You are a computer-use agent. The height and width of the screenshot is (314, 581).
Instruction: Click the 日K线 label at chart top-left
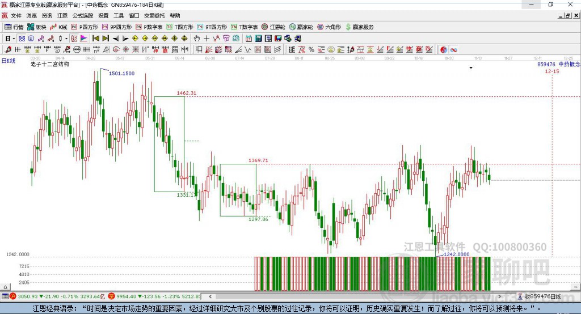click(x=9, y=60)
